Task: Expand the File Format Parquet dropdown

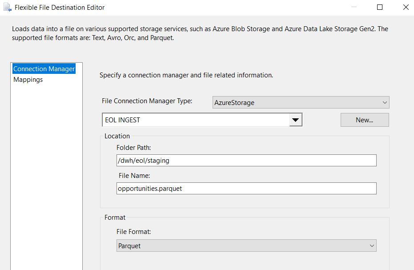Action: pos(246,246)
